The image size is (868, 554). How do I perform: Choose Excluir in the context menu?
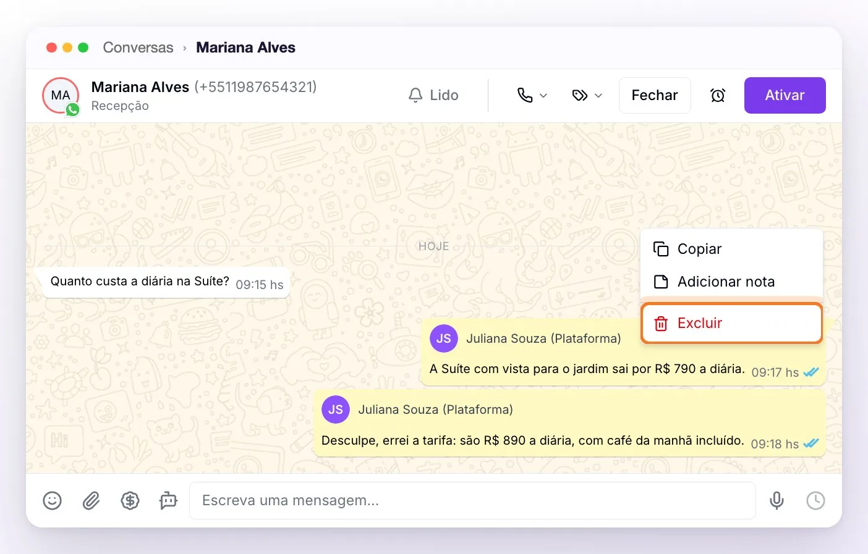tap(731, 323)
